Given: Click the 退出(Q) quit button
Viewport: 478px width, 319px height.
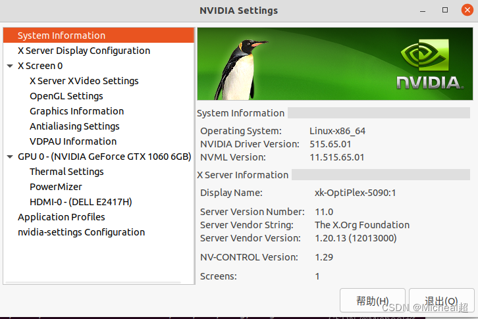Looking at the screenshot, I should tap(441, 301).
